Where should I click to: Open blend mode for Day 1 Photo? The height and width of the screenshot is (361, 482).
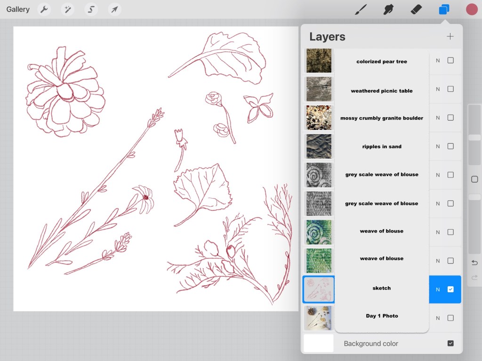coord(438,318)
